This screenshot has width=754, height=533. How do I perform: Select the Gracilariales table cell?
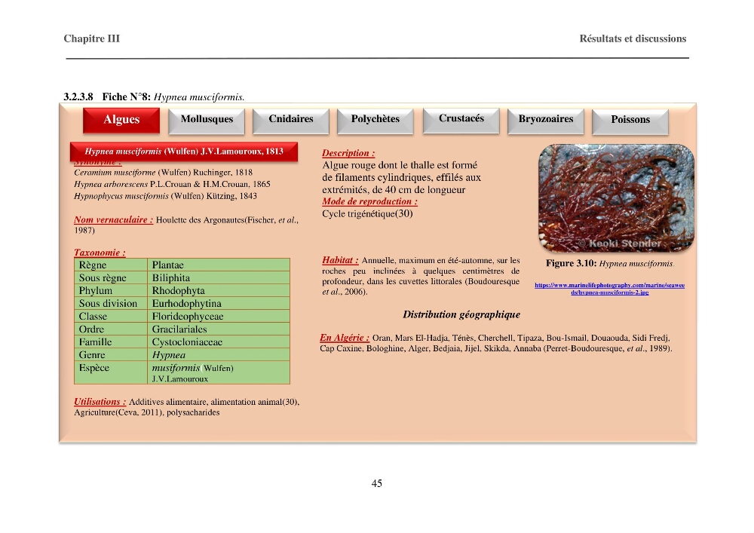coord(219,329)
